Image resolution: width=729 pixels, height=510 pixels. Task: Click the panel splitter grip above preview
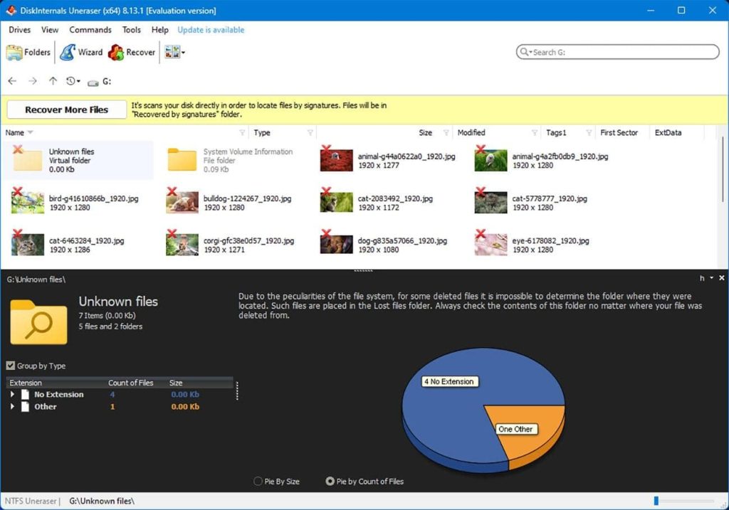pos(363,270)
